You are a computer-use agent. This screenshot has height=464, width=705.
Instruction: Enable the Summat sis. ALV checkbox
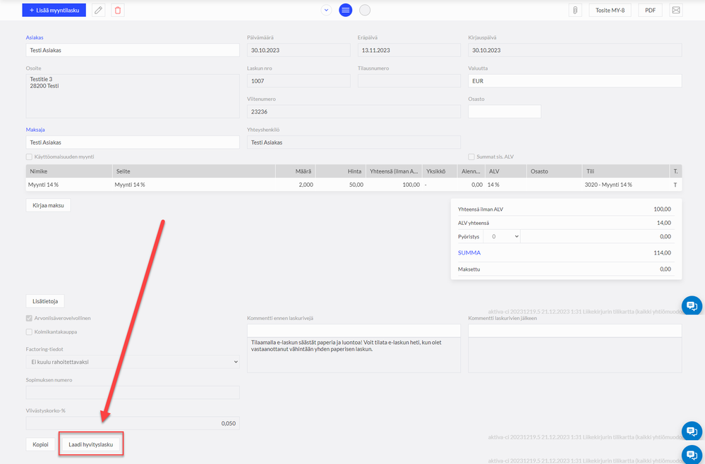[x=471, y=157]
